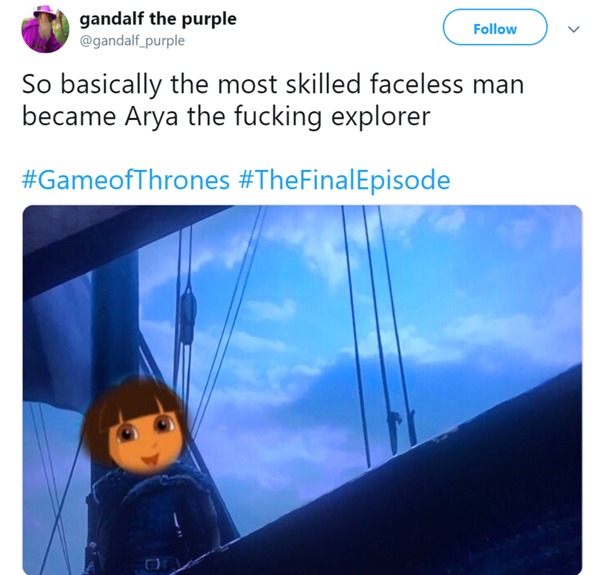Viewport: 597px width, 575px height.
Task: Click the word Arya in the tweet
Action: [x=151, y=116]
